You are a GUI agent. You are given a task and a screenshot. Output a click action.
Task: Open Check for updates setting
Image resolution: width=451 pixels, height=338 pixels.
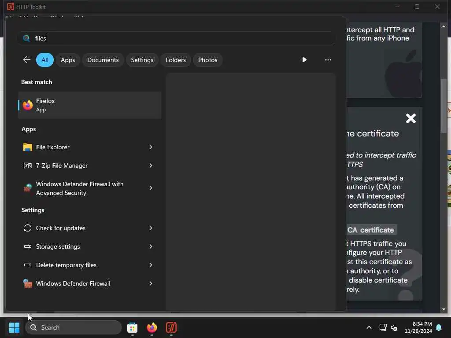click(61, 228)
